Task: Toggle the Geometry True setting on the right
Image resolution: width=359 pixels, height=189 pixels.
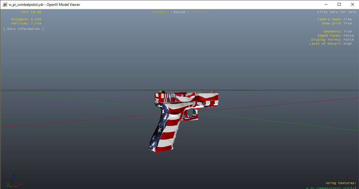Action: (x=348, y=32)
